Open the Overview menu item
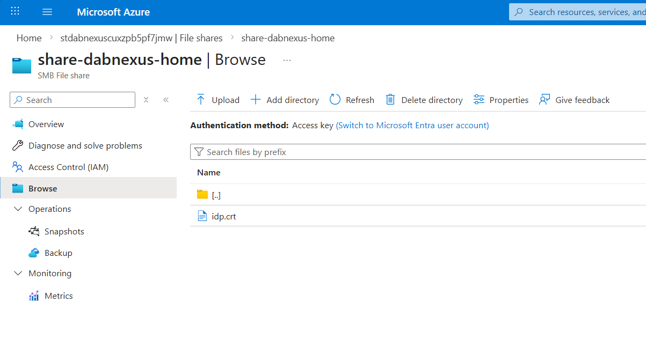The image size is (646, 339). point(46,124)
